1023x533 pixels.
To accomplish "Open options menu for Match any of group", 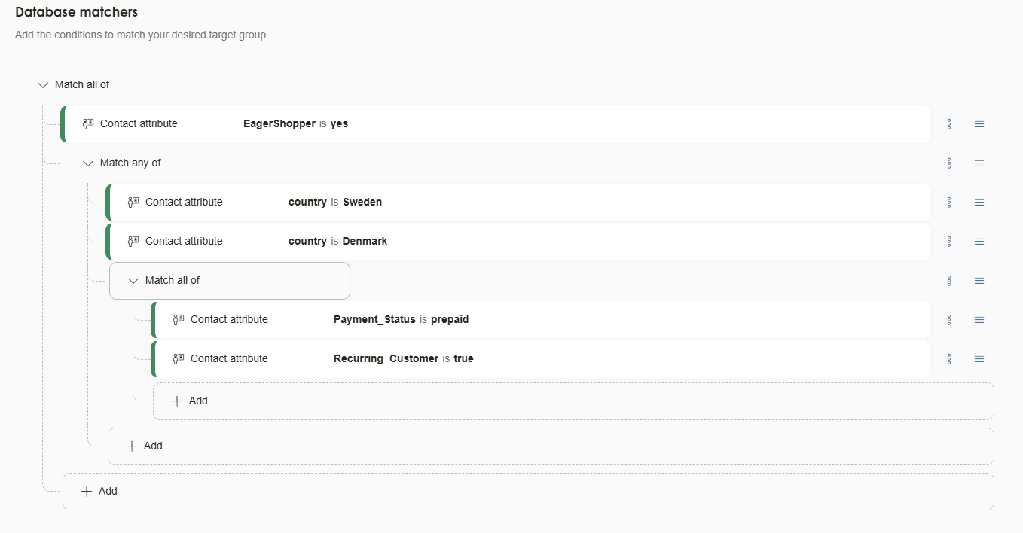I will click(x=948, y=163).
